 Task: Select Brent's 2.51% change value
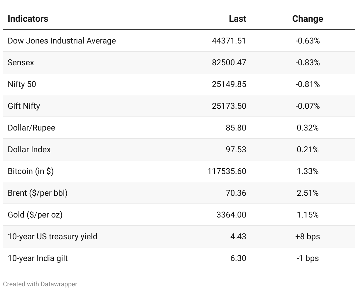click(x=308, y=193)
